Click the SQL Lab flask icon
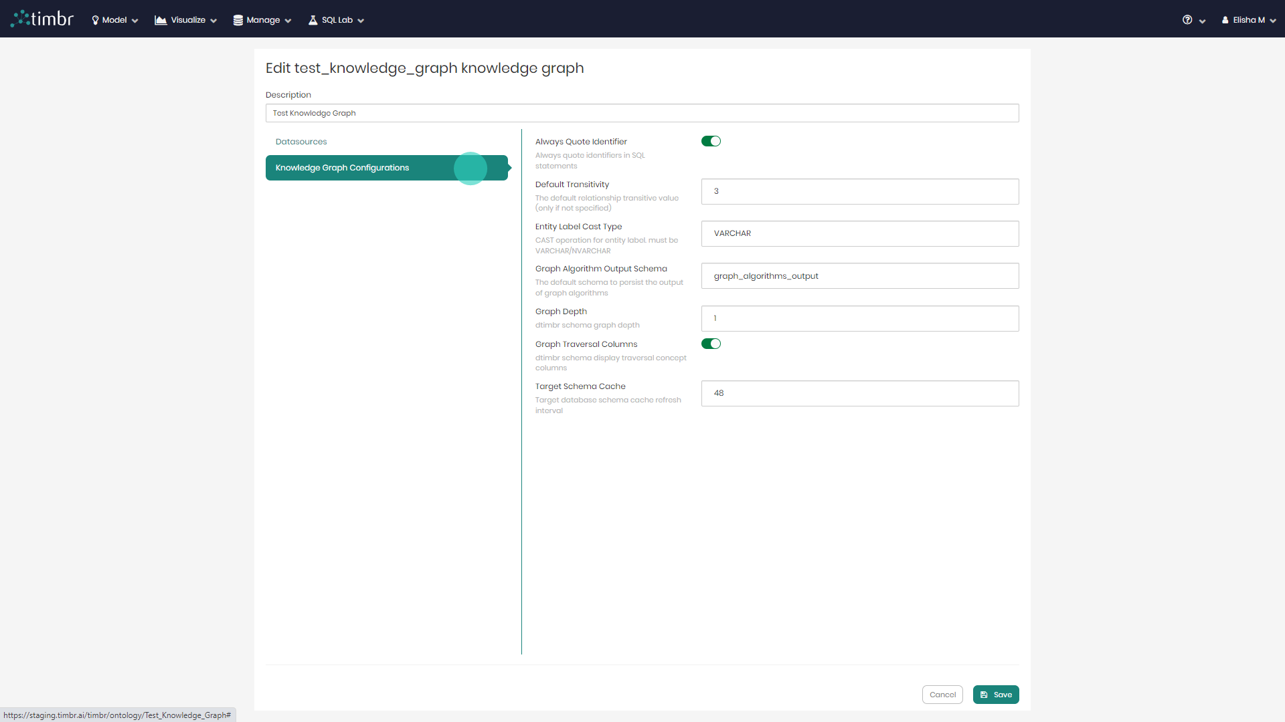Viewport: 1285px width, 722px height. click(313, 20)
